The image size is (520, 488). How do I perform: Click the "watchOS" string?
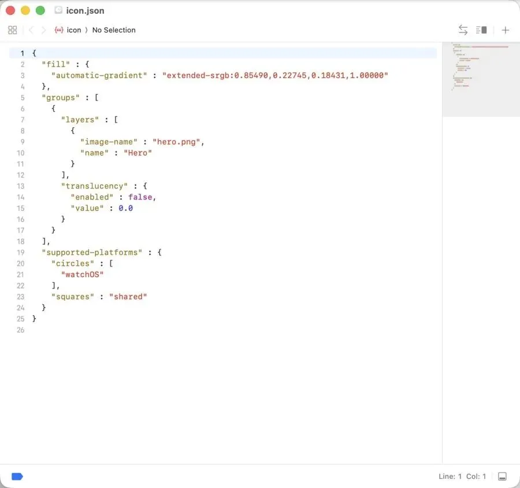tap(82, 275)
